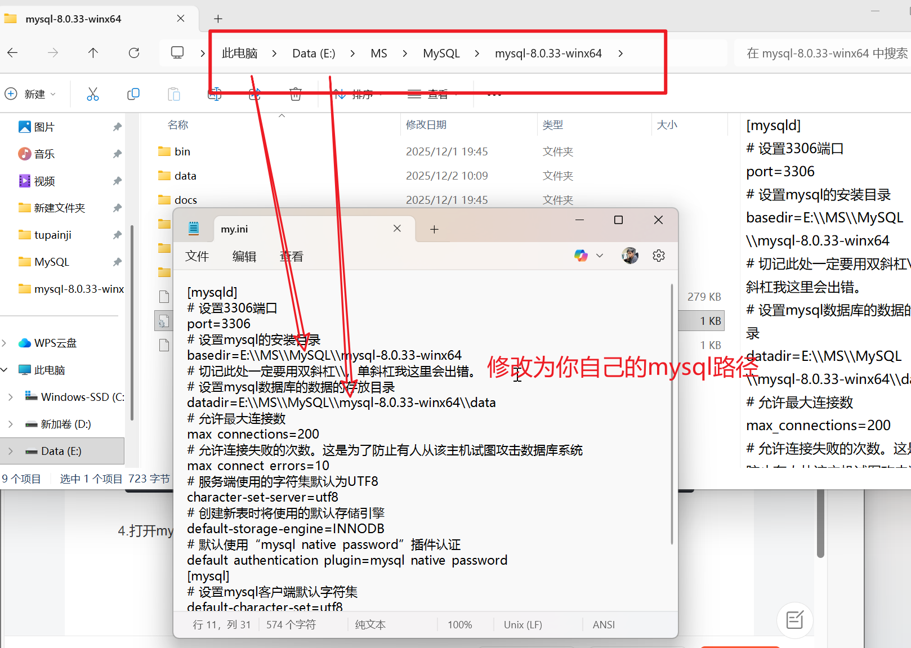Open account profile picture in Notepad
Image resolution: width=911 pixels, height=648 pixels.
click(630, 256)
